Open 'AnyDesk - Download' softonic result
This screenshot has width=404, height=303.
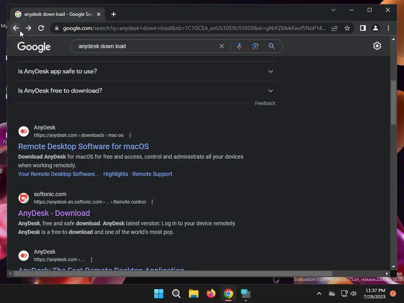[x=54, y=213]
